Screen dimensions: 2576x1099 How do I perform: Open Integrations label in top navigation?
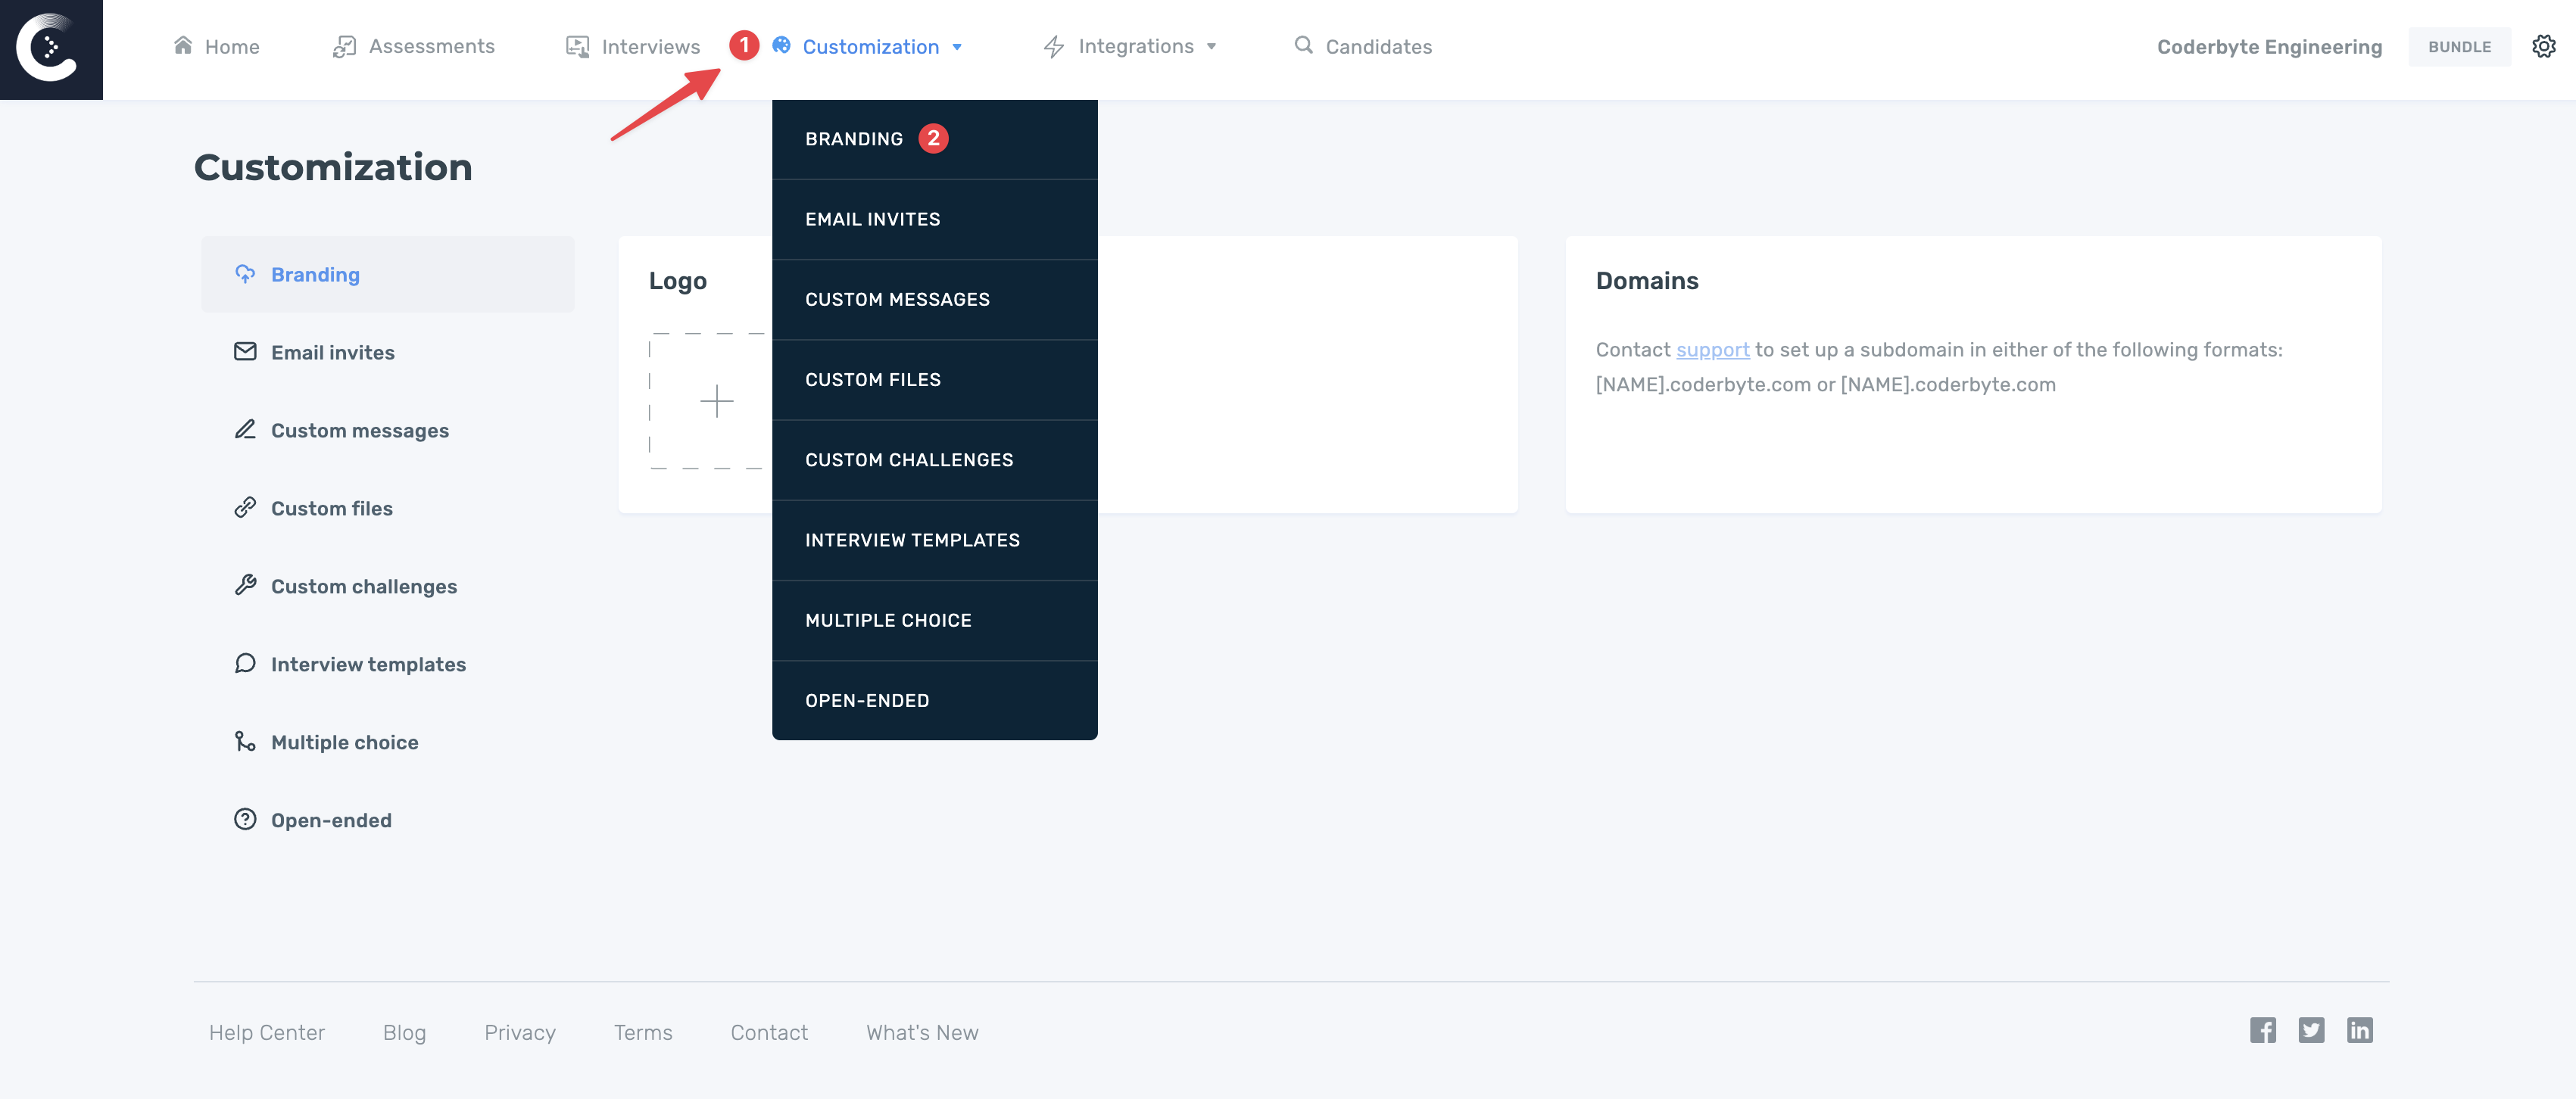tap(1136, 46)
